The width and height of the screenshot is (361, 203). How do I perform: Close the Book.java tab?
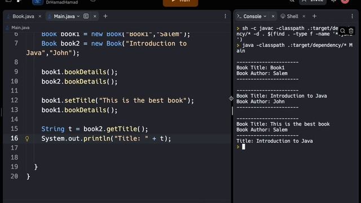(x=40, y=16)
